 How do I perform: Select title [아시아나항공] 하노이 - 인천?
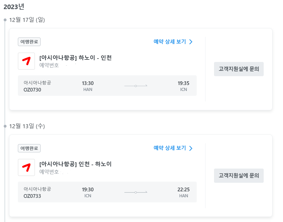click(76, 58)
